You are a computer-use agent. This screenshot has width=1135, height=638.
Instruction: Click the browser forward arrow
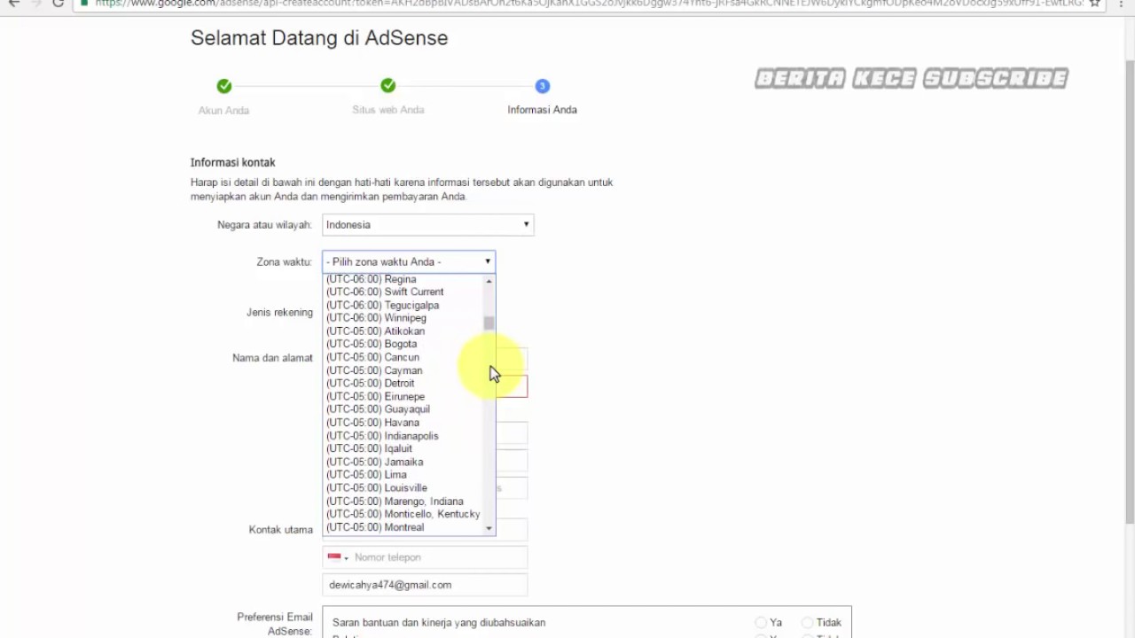coord(35,4)
